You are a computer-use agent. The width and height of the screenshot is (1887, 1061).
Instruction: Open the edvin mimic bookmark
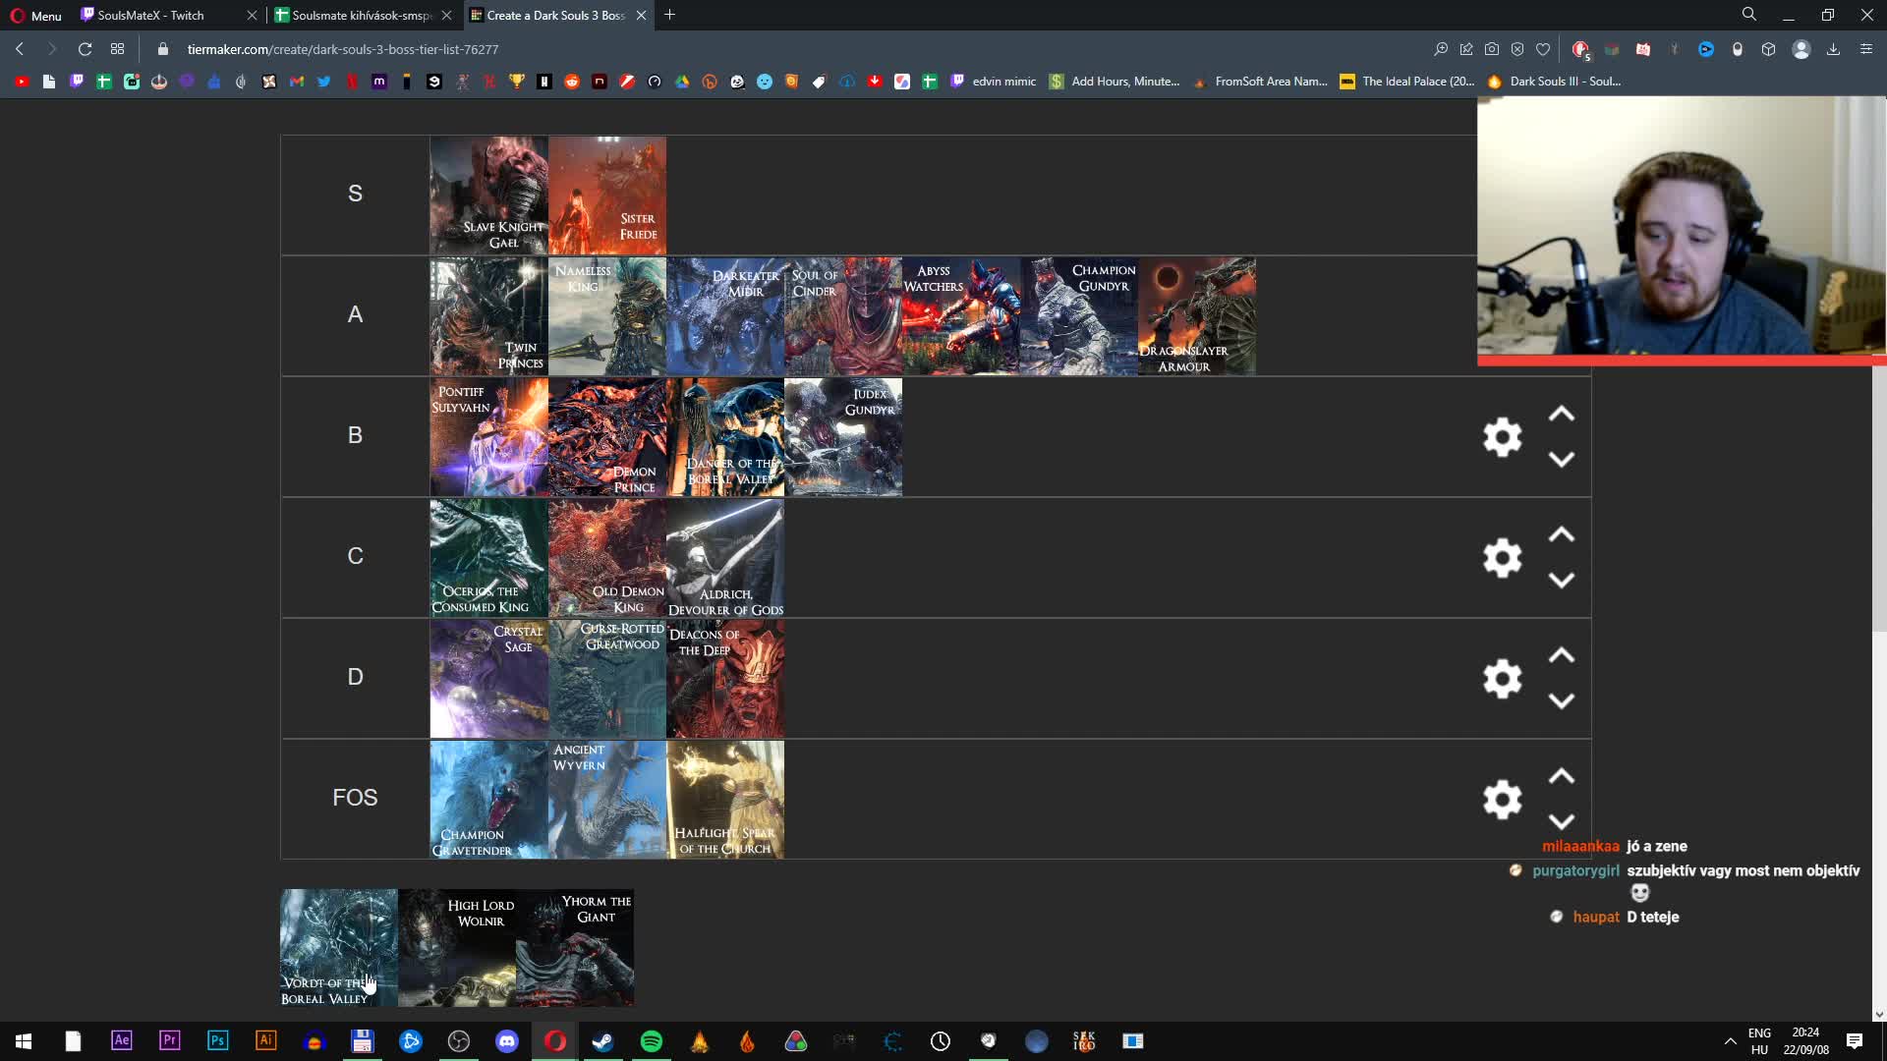coord(994,82)
